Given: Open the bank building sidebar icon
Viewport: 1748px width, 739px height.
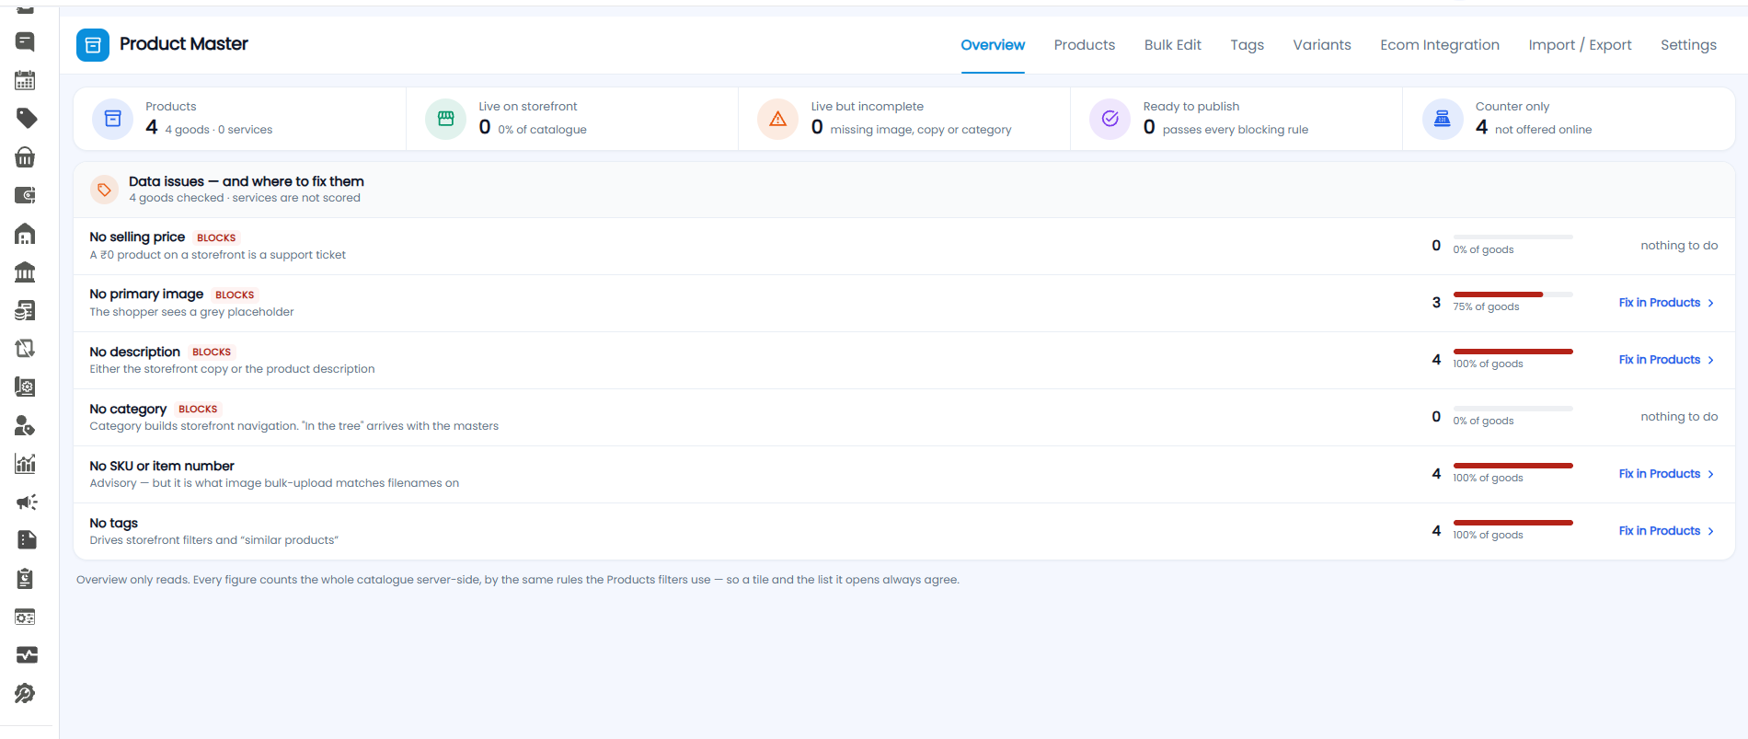Looking at the screenshot, I should pos(25,271).
